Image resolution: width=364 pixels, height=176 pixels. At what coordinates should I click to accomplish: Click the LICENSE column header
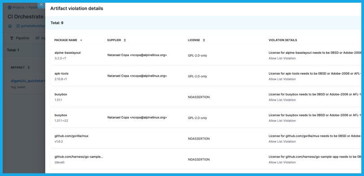pos(194,40)
